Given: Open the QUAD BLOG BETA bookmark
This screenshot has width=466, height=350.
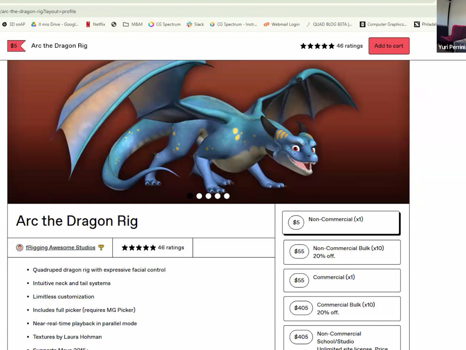Looking at the screenshot, I should coord(329,24).
